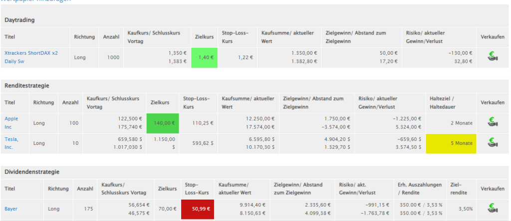Click the yellow 5 Monate cell
This screenshot has height=221, width=511.
point(451,143)
